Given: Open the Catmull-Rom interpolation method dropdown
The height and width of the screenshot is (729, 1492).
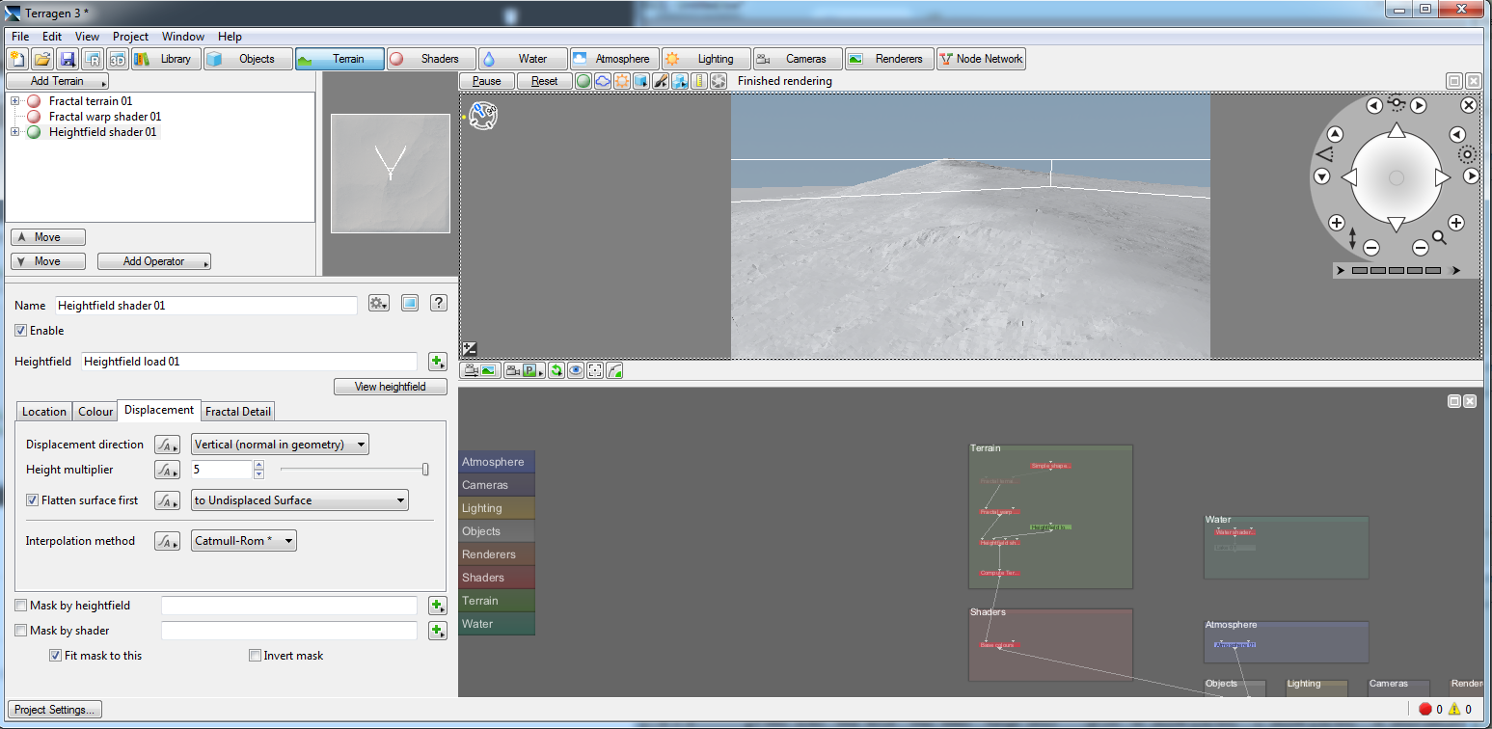Looking at the screenshot, I should 244,541.
